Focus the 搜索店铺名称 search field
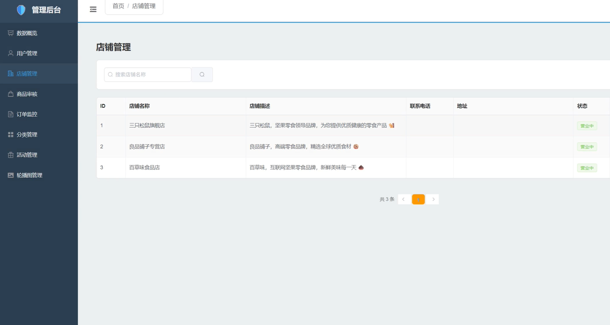Screen dimensions: 610x325 (148, 74)
